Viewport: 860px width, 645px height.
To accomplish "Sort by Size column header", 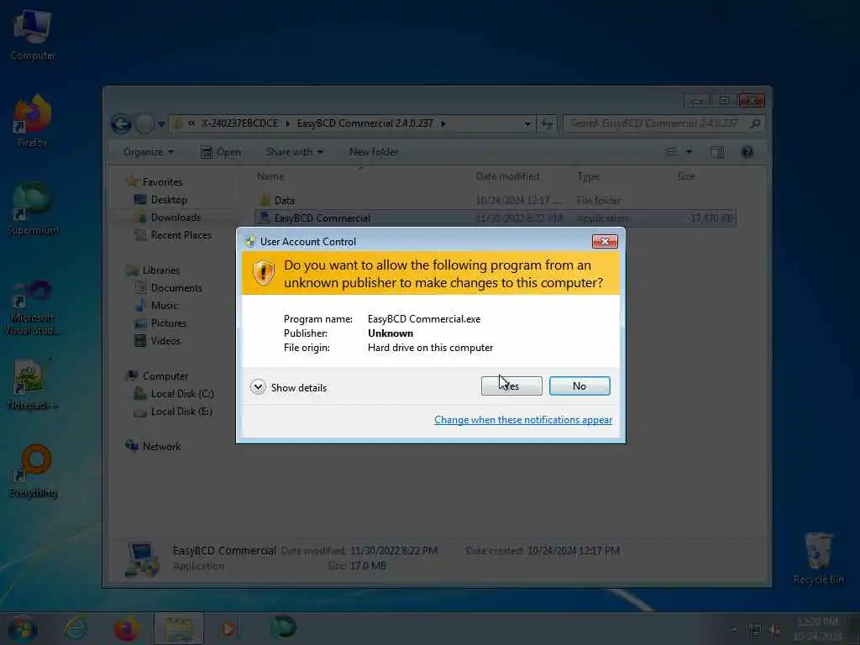I will click(x=686, y=176).
